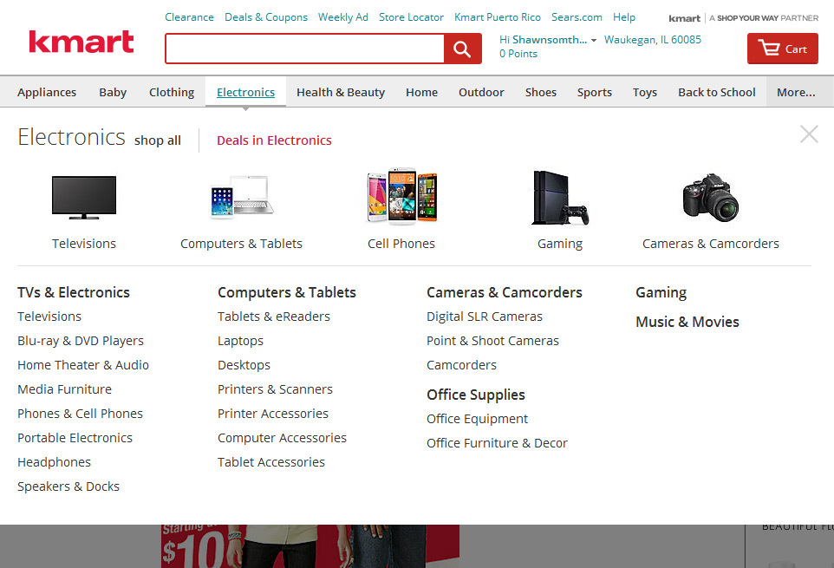Viewport: 834px width, 568px height.
Task: Open the Help link
Action: point(624,17)
